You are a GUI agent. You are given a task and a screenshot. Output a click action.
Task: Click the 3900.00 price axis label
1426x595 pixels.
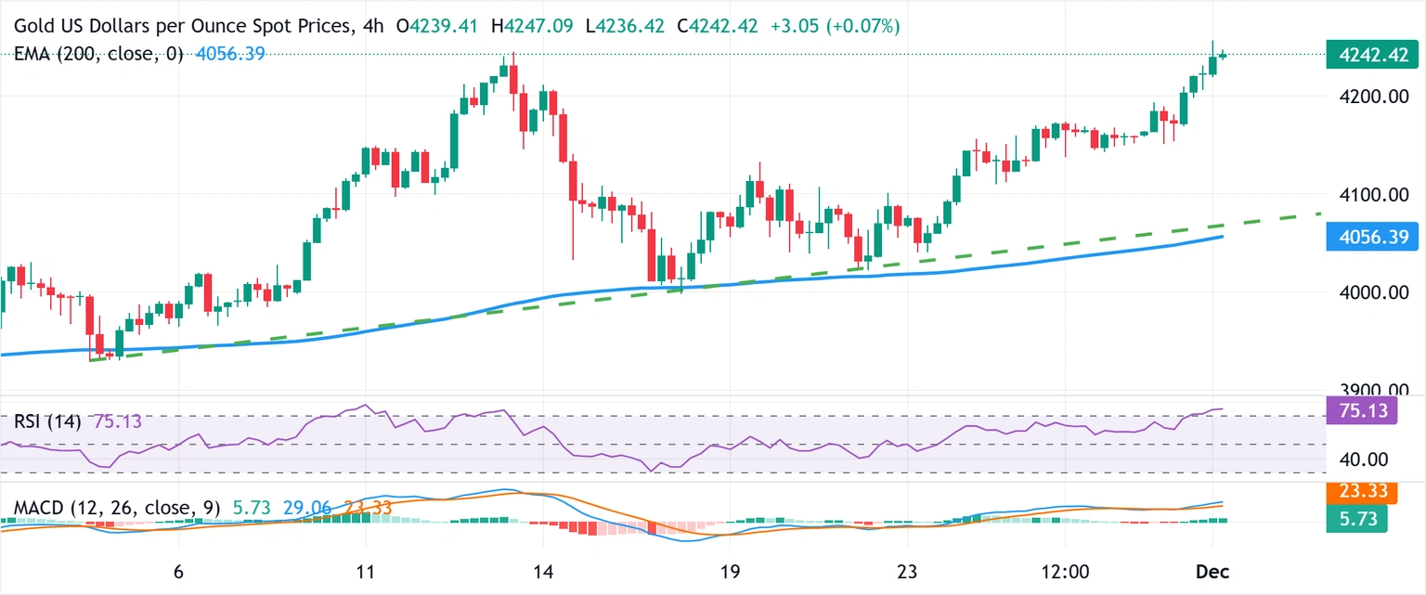coord(1370,390)
